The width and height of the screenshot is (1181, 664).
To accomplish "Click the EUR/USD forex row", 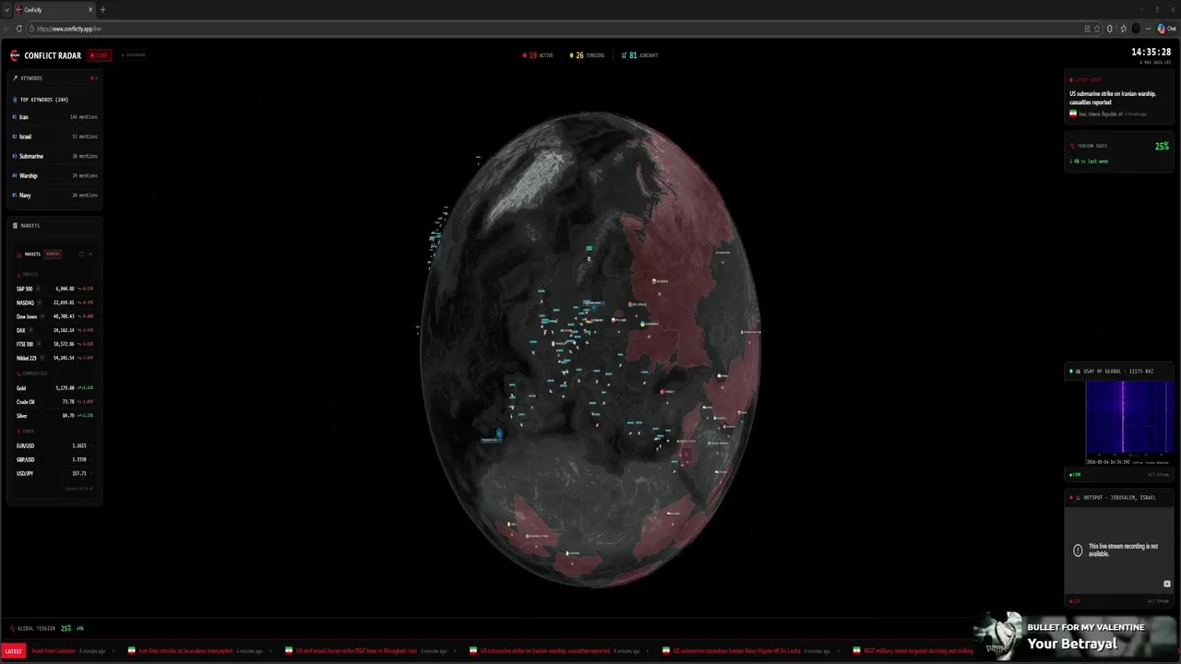I will [x=54, y=445].
